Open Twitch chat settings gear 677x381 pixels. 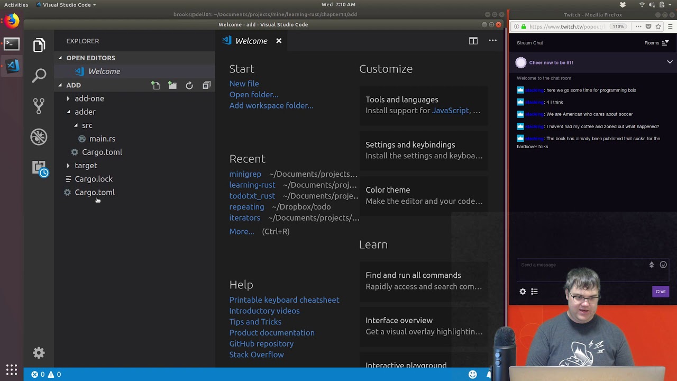pos(523,292)
